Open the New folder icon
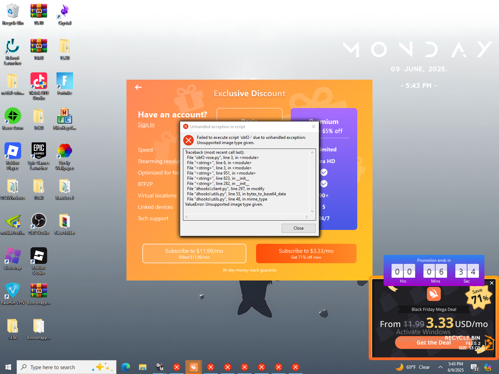The height and width of the screenshot is (374, 499). 65,224
